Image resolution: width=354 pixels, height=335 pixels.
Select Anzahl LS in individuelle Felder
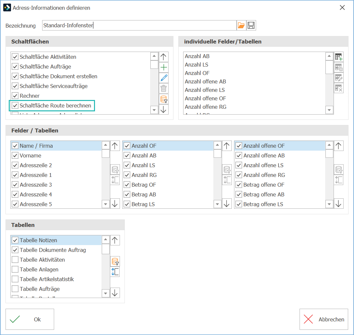[254, 65]
